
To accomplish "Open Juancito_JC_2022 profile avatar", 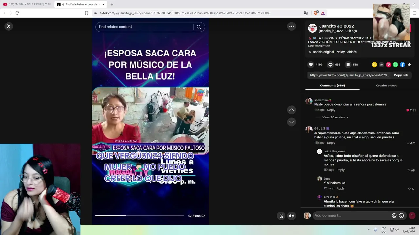I will 312,28.
